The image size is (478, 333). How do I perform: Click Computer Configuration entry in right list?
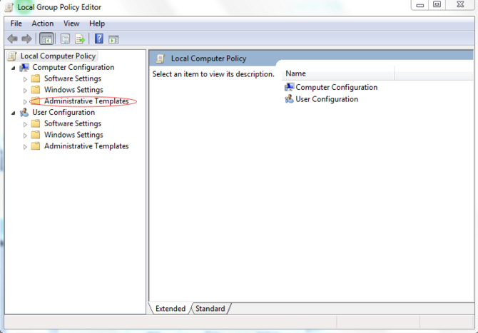336,87
